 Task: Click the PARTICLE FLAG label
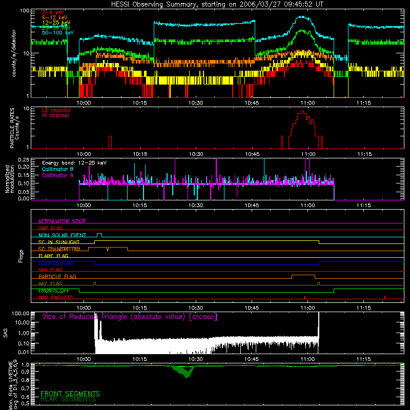tap(57, 276)
